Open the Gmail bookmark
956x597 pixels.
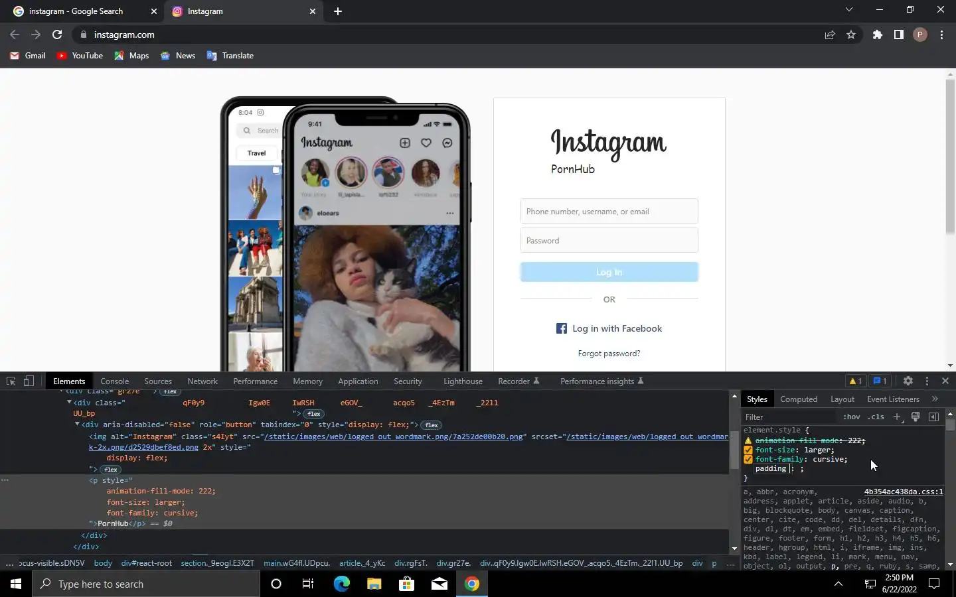(28, 56)
